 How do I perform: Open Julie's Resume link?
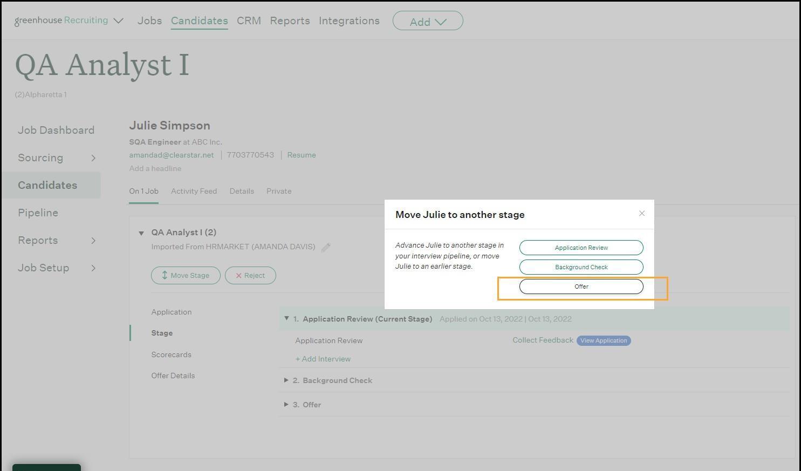[302, 155]
